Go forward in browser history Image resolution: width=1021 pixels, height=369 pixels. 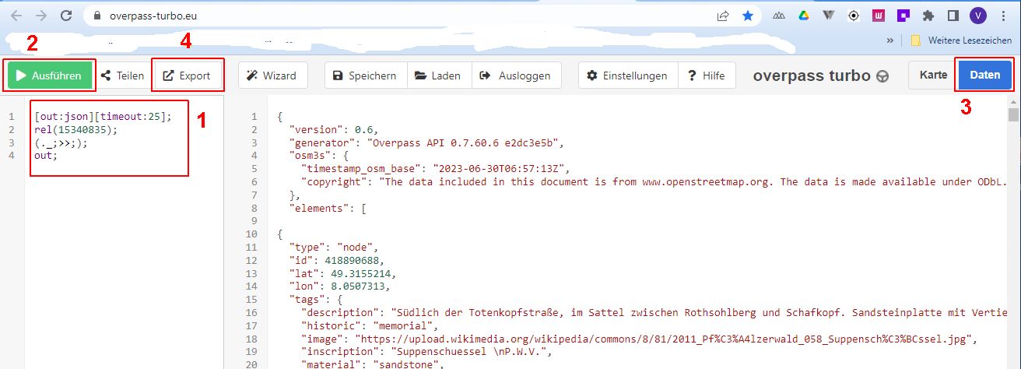[42, 16]
